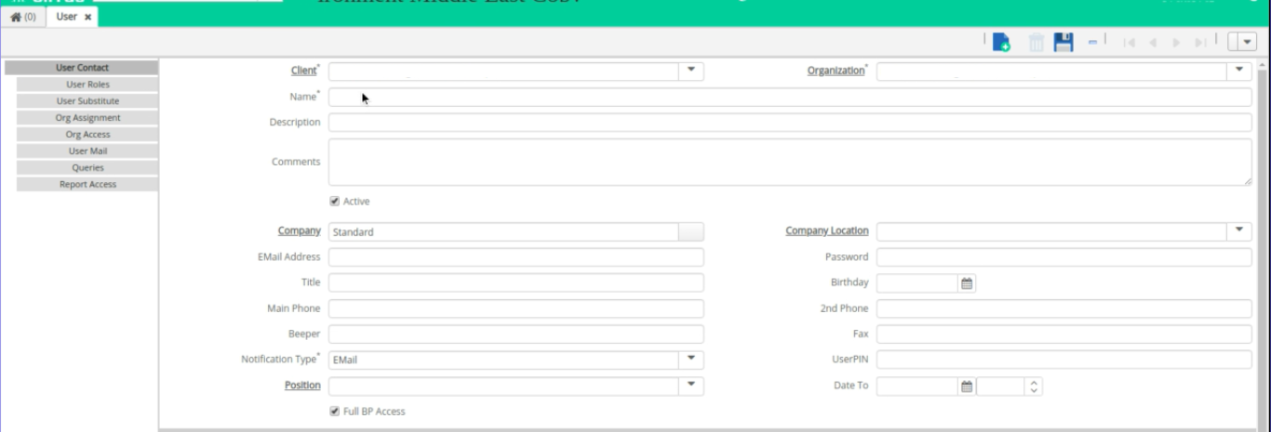Image resolution: width=1271 pixels, height=432 pixels.
Task: Open the Date To calendar picker
Action: click(967, 386)
